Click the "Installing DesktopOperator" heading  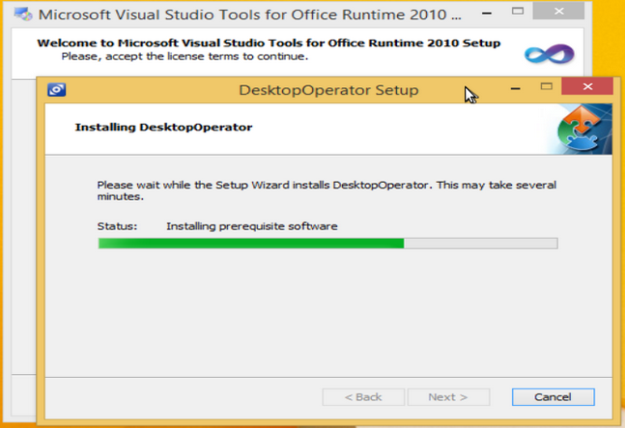point(163,127)
